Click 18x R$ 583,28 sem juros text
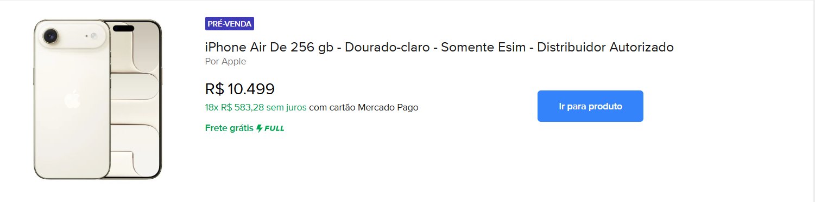 (256, 107)
